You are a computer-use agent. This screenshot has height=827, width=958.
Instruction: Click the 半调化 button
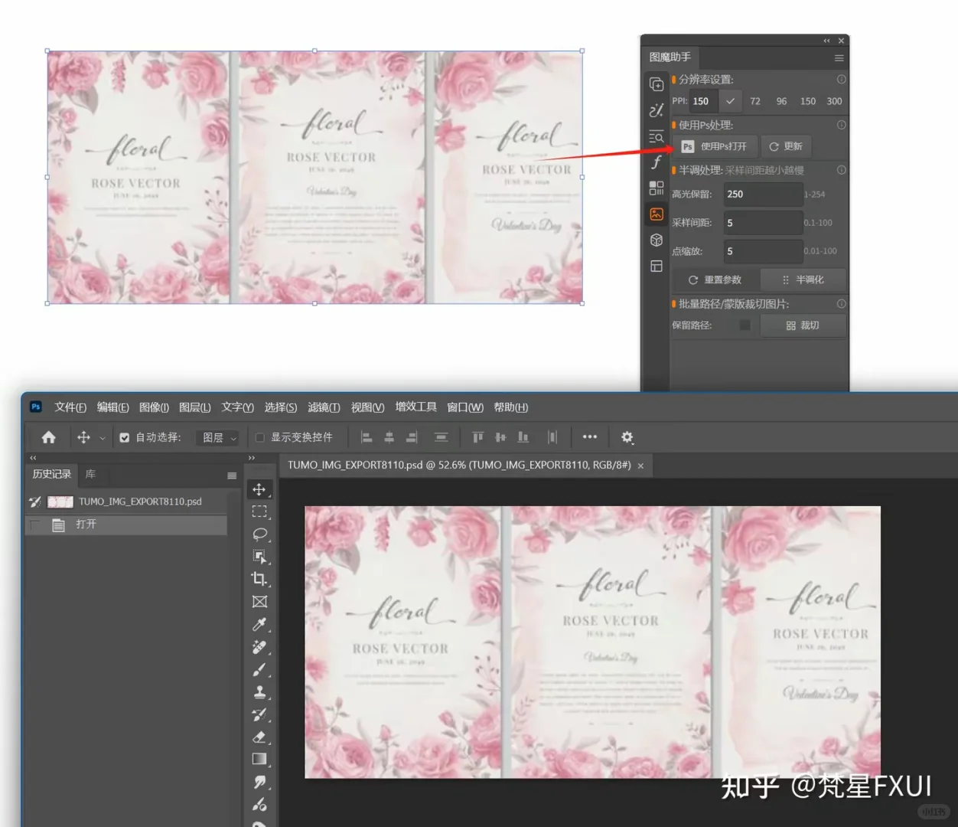(x=803, y=279)
